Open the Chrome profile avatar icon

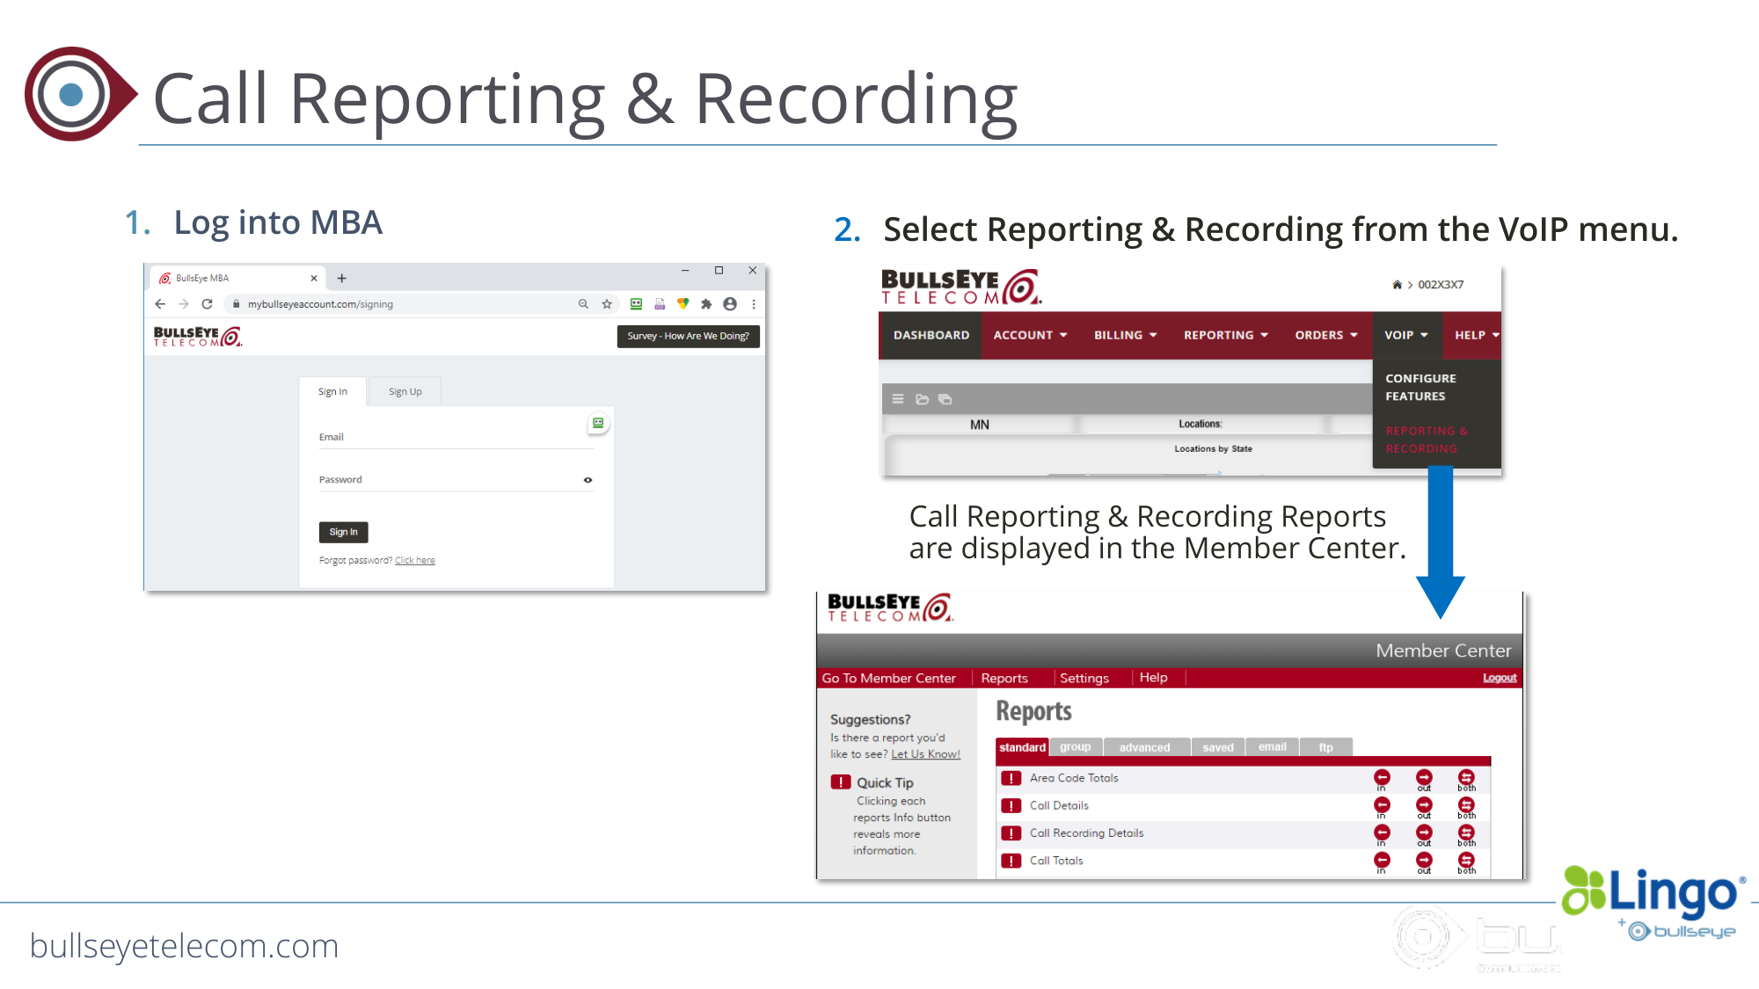point(730,304)
